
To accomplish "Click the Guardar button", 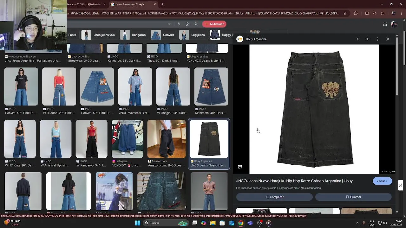I will click(353, 197).
